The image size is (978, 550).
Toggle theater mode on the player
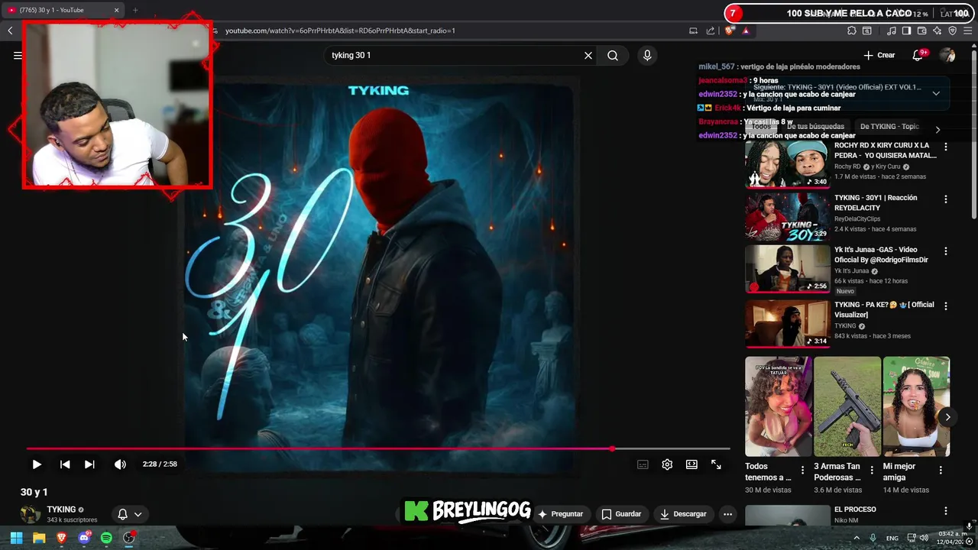691,464
